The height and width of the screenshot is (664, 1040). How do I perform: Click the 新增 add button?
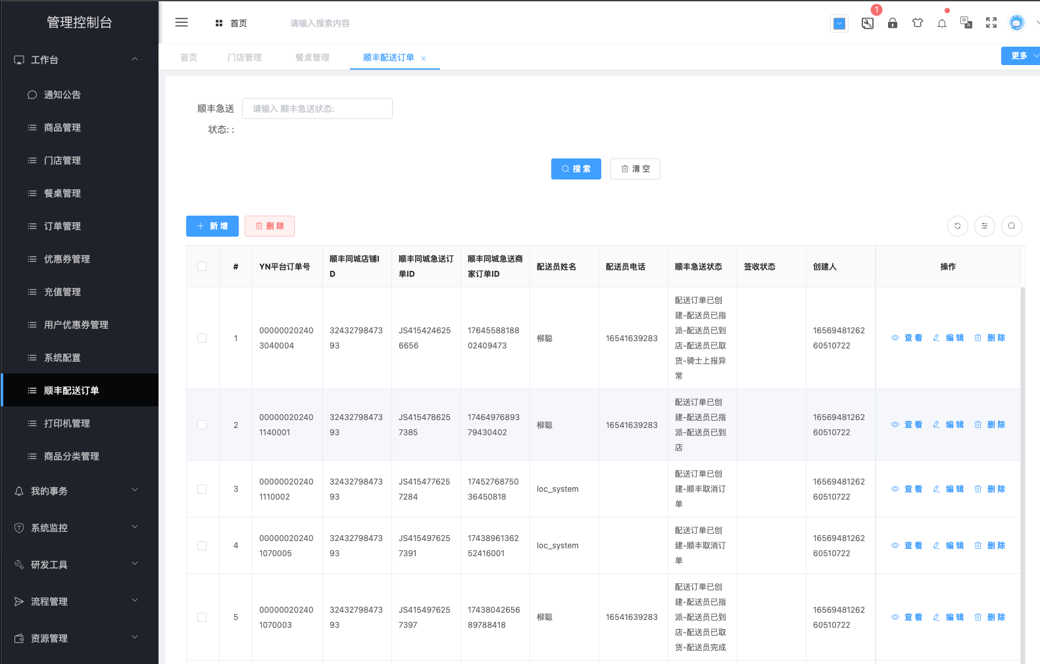tap(212, 226)
